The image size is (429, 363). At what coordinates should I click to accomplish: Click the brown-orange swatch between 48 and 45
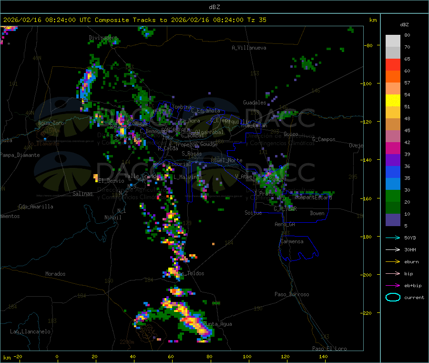pyautogui.click(x=393, y=124)
